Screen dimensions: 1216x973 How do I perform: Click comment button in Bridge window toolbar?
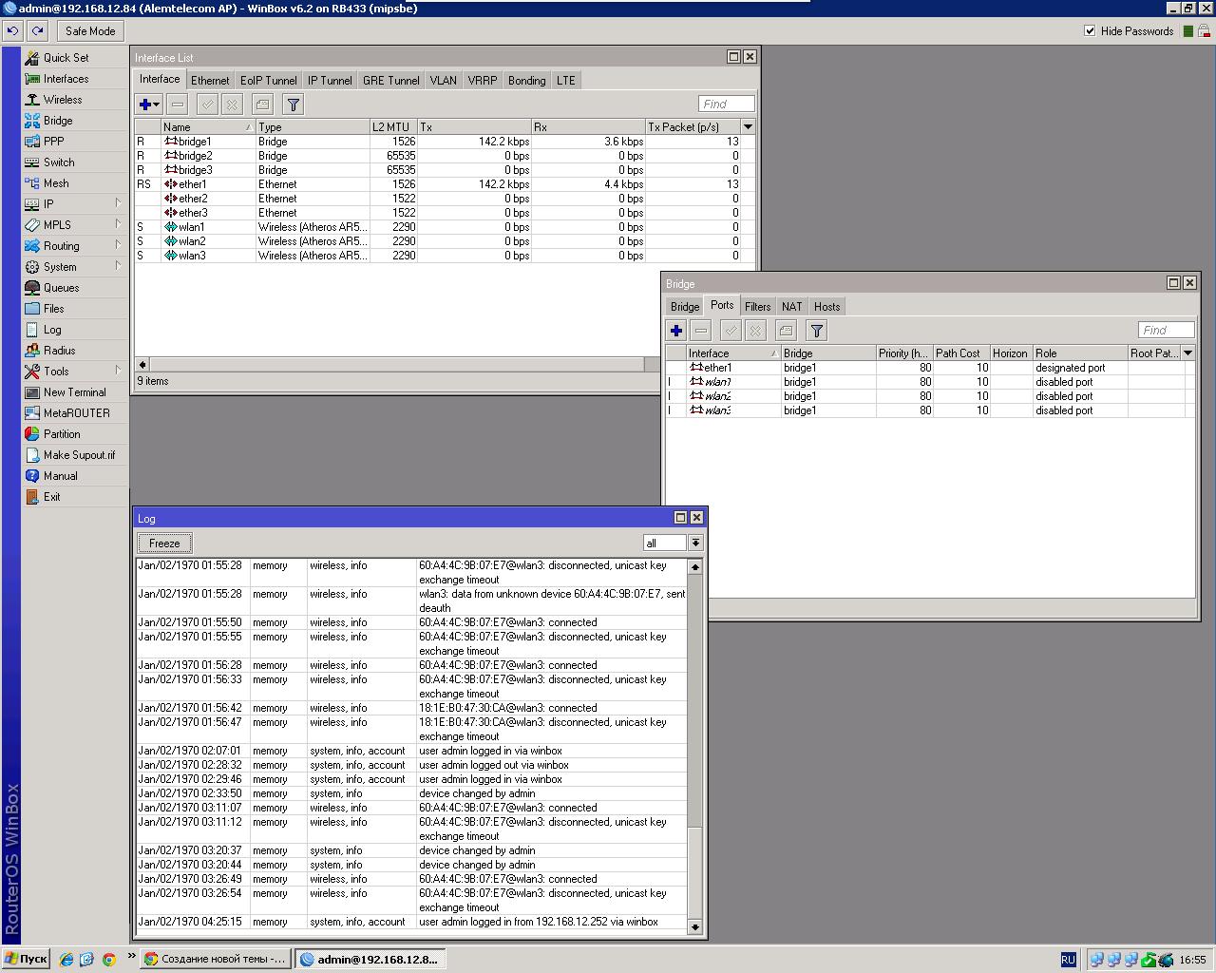786,331
